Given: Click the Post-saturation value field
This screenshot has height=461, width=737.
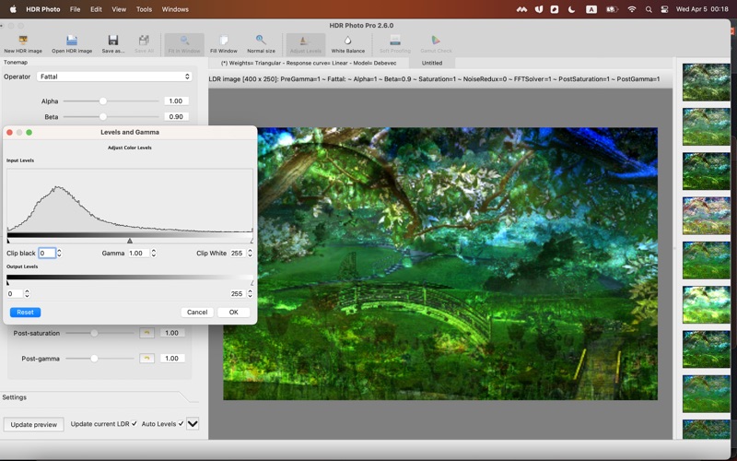Looking at the screenshot, I should [x=172, y=333].
